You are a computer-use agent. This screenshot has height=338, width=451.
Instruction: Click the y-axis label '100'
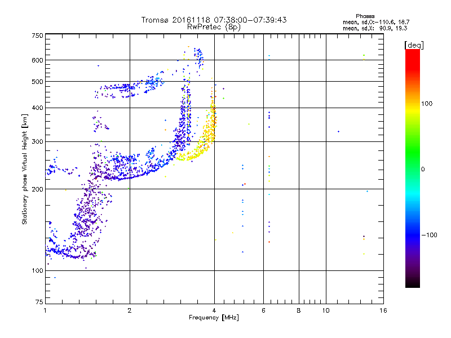click(37, 270)
